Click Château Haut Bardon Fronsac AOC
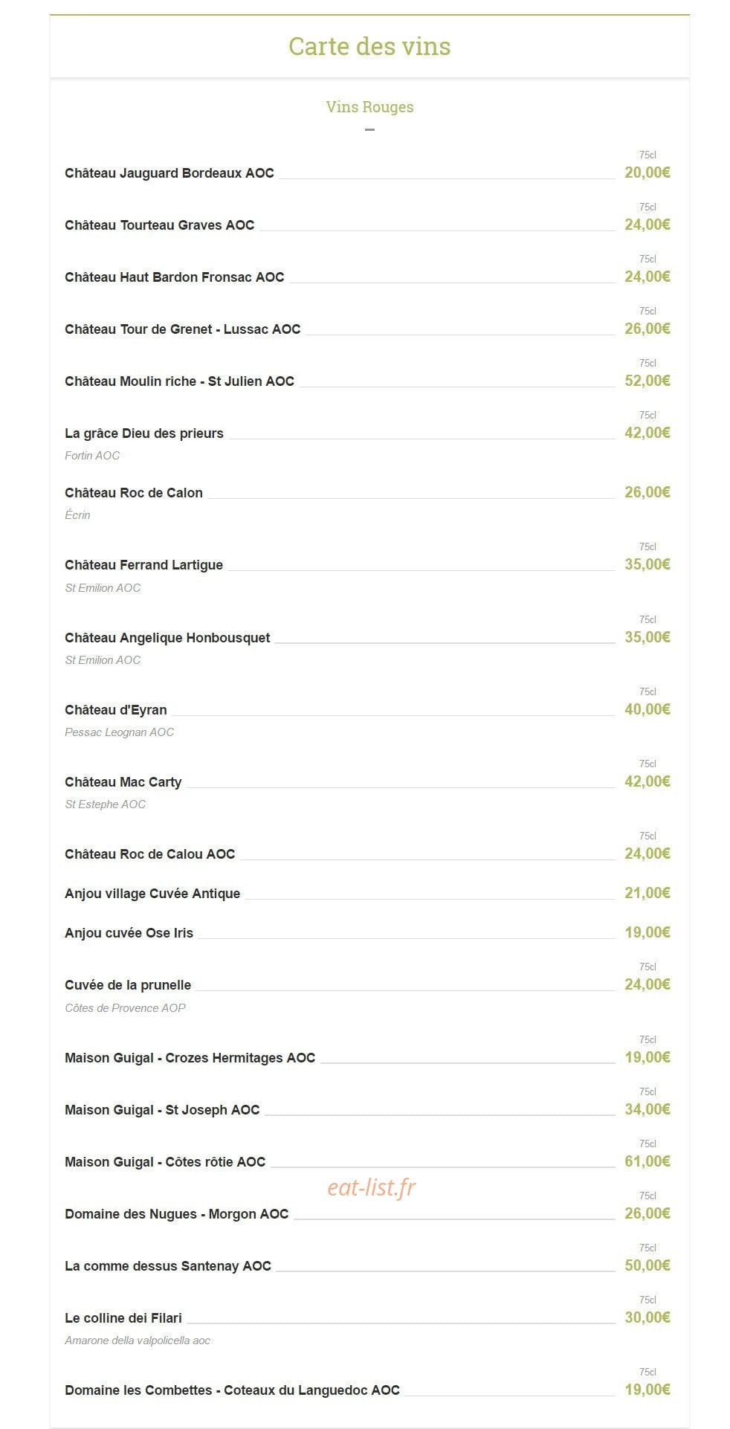The width and height of the screenshot is (730, 1429). (x=175, y=277)
